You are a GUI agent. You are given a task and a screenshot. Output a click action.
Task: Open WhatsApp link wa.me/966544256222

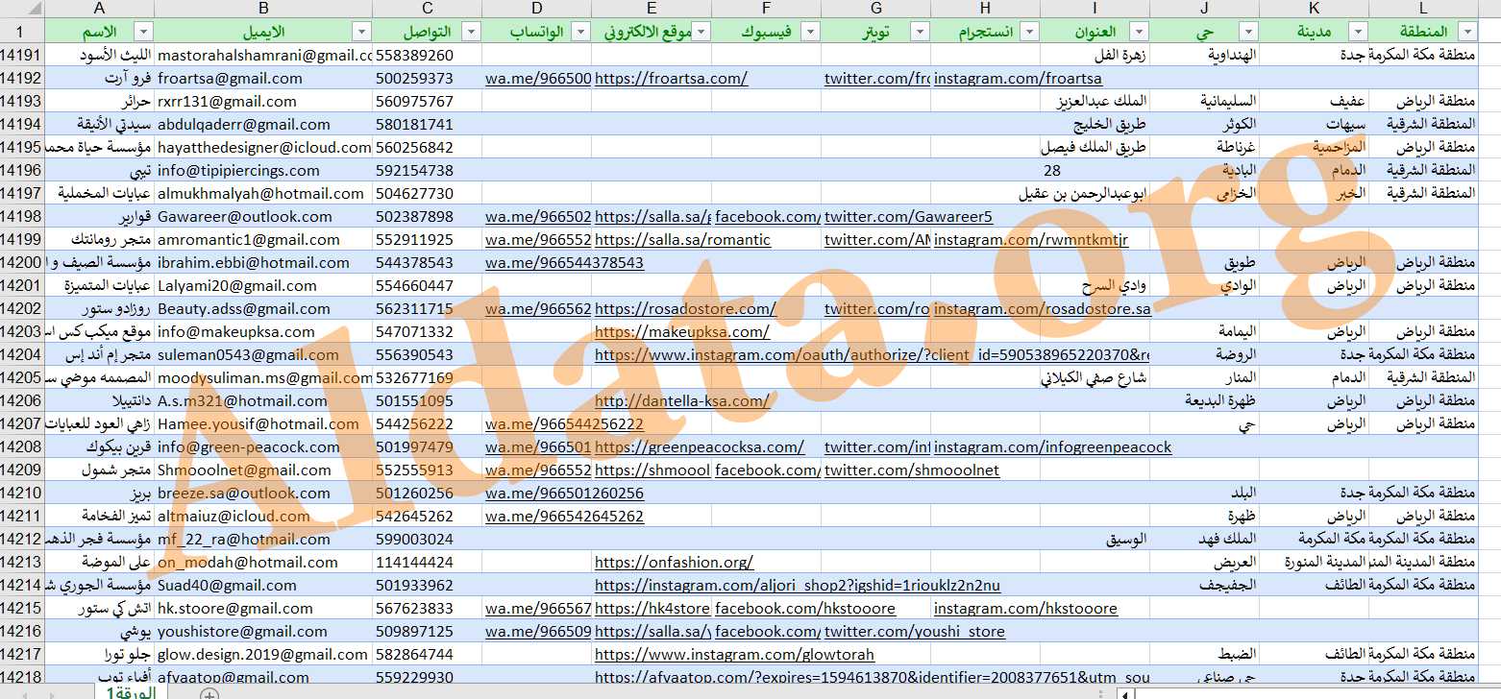[564, 423]
